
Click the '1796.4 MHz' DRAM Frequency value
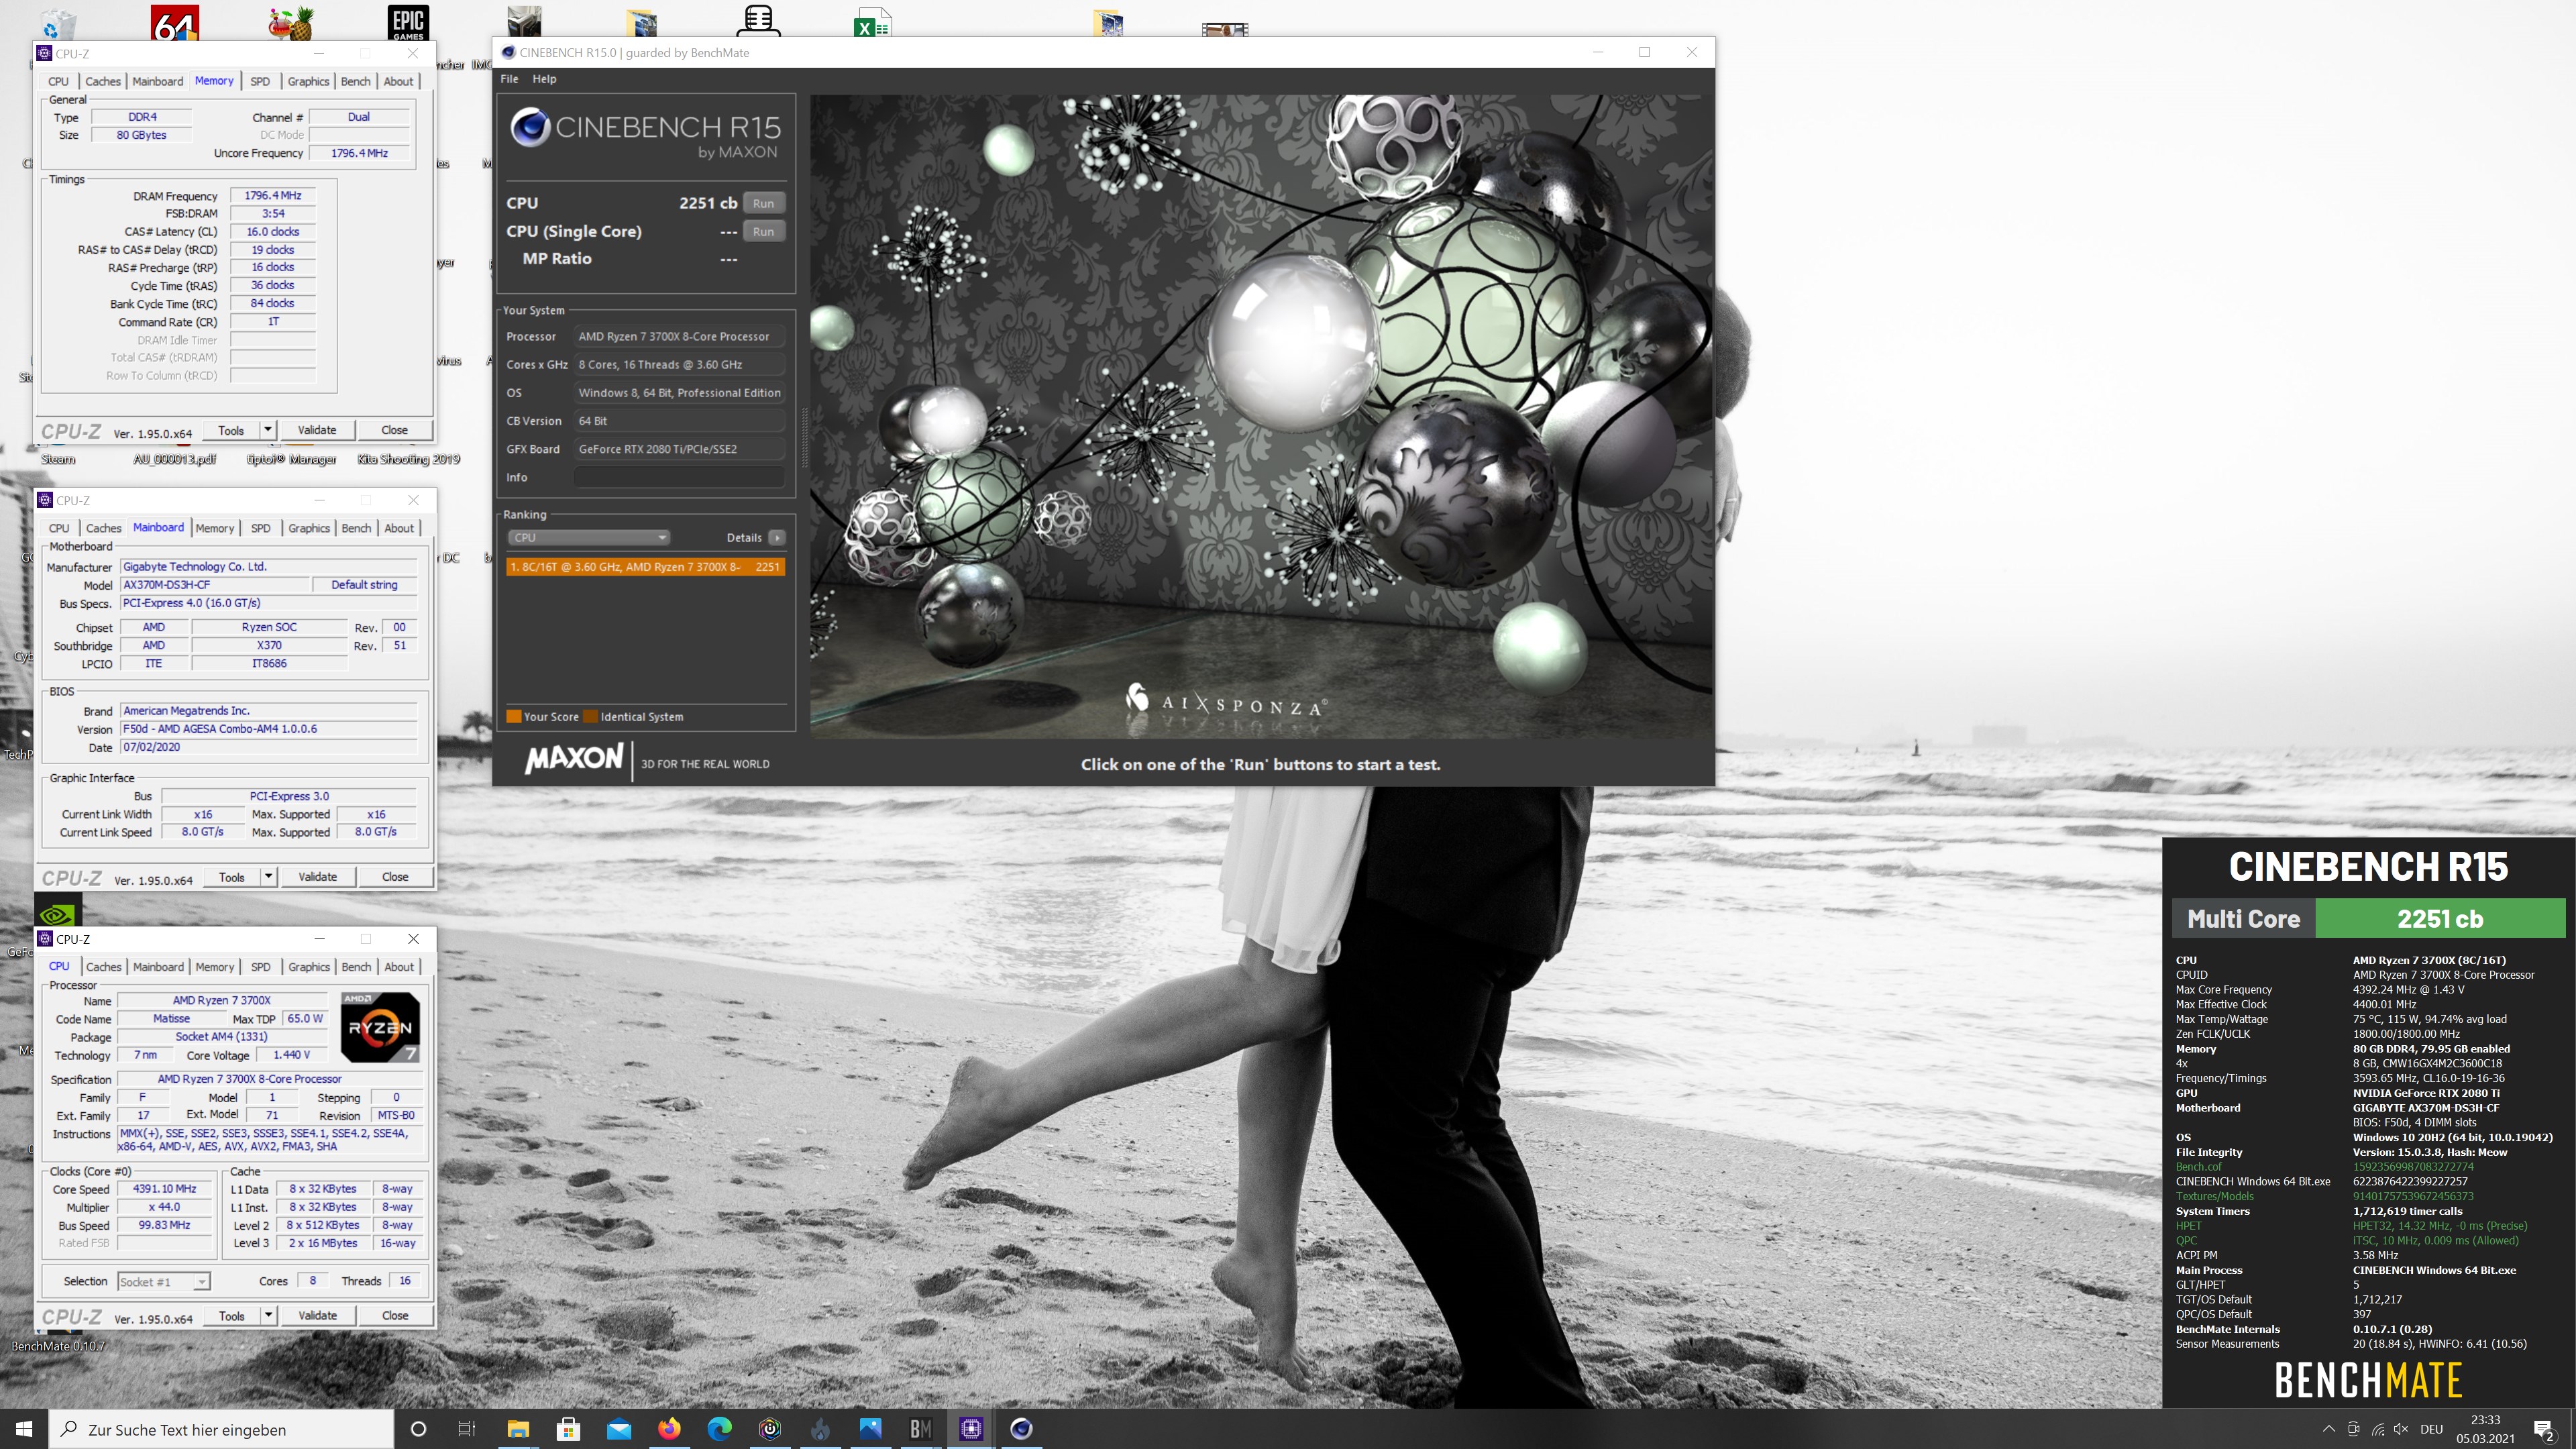pos(273,196)
